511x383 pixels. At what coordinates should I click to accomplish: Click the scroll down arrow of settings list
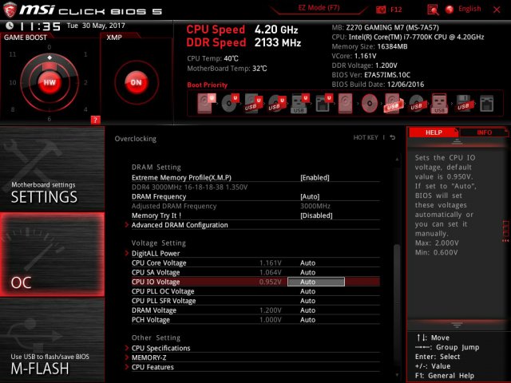pos(397,375)
